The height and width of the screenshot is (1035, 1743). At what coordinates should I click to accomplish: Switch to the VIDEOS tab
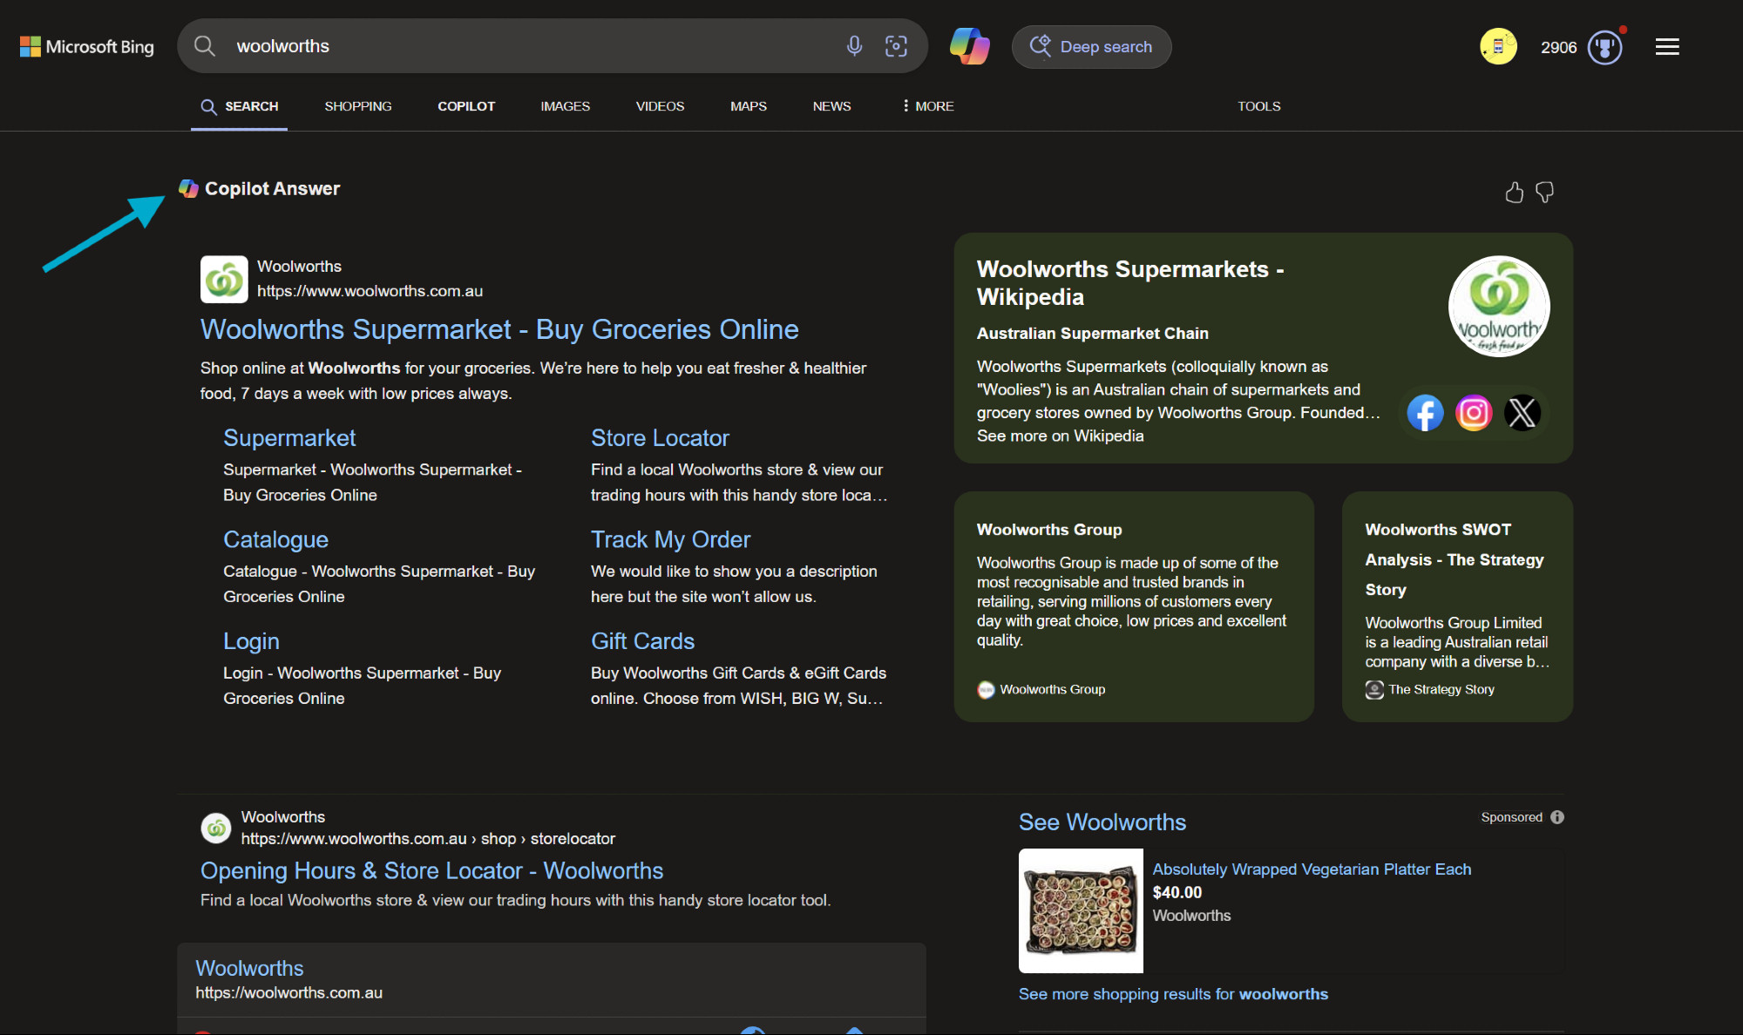tap(660, 106)
